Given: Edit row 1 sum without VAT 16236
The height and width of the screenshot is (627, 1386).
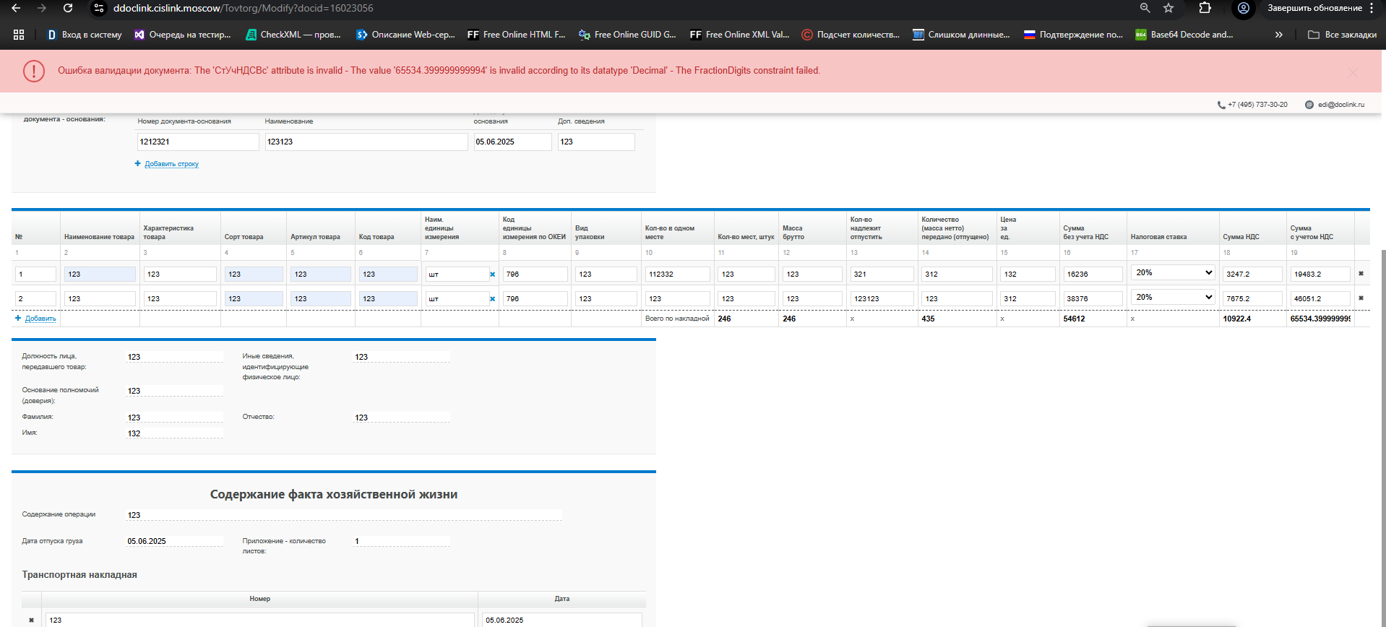Looking at the screenshot, I should pos(1093,274).
